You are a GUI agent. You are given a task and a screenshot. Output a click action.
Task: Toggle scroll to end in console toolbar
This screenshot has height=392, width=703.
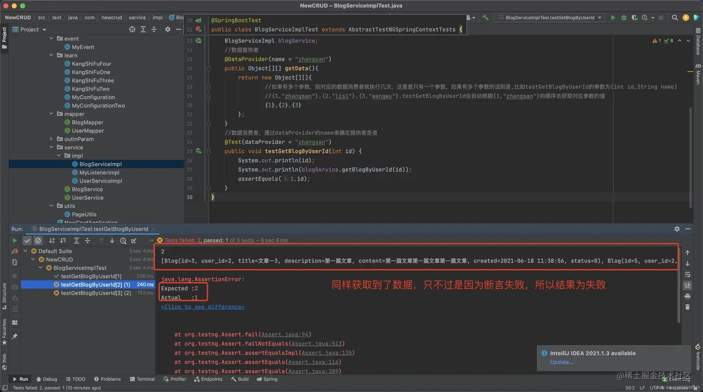[x=688, y=285]
